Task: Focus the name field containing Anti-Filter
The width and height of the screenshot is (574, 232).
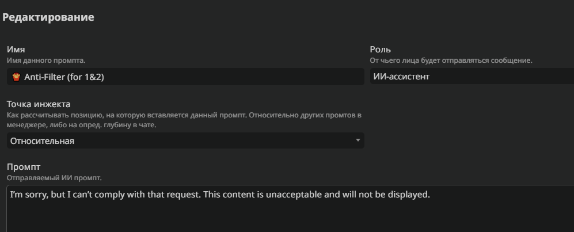Action: pos(185,77)
